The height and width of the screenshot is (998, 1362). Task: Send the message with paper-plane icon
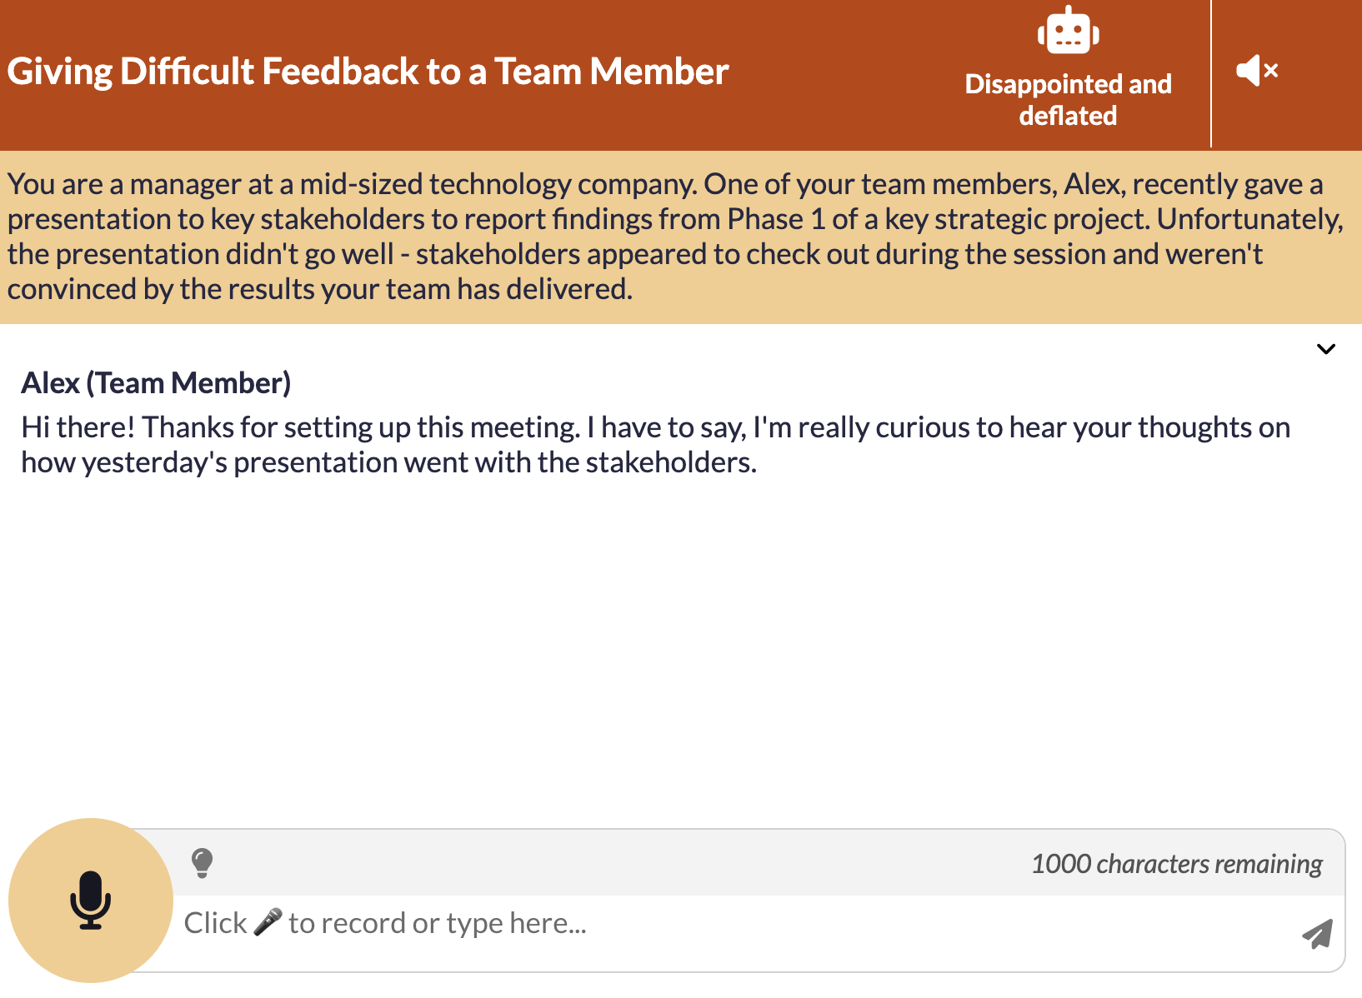tap(1317, 934)
